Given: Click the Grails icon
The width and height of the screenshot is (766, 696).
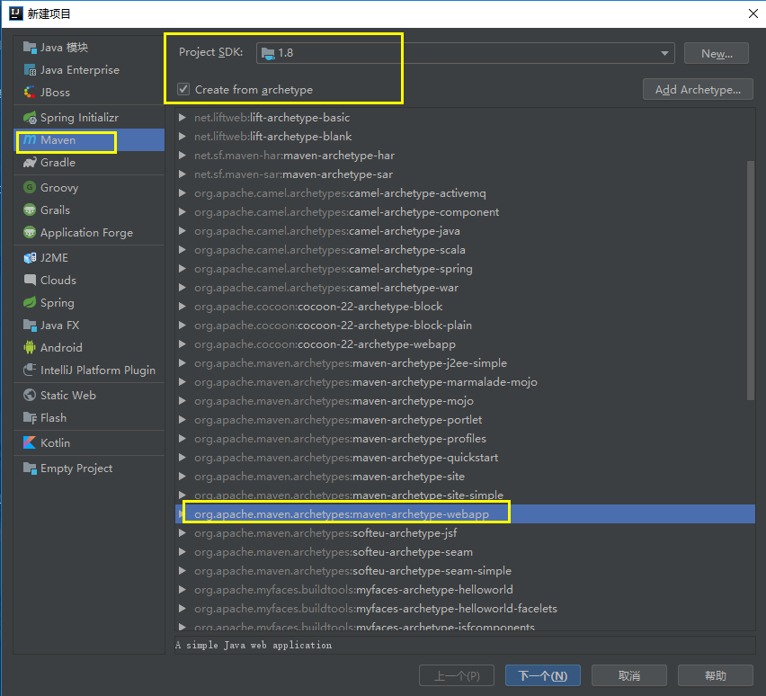Looking at the screenshot, I should tap(30, 210).
